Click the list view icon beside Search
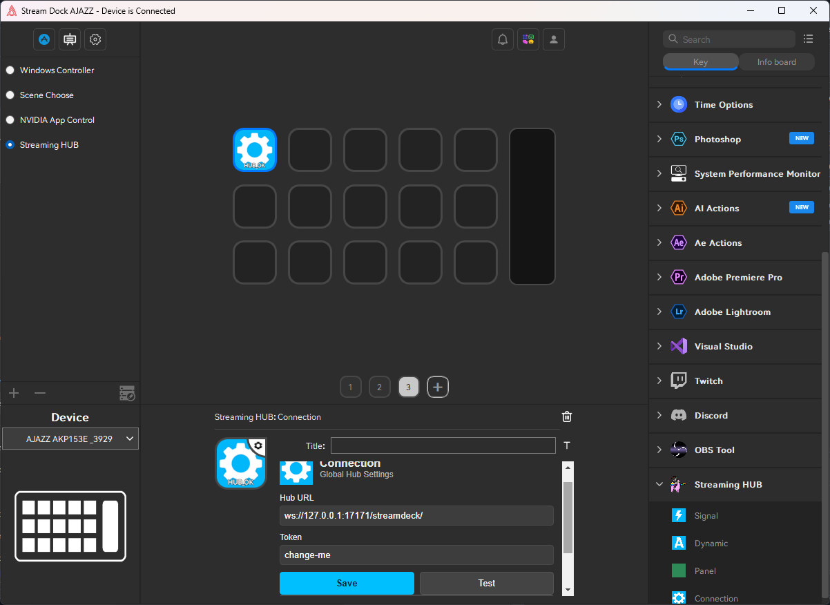The image size is (830, 605). click(x=809, y=39)
